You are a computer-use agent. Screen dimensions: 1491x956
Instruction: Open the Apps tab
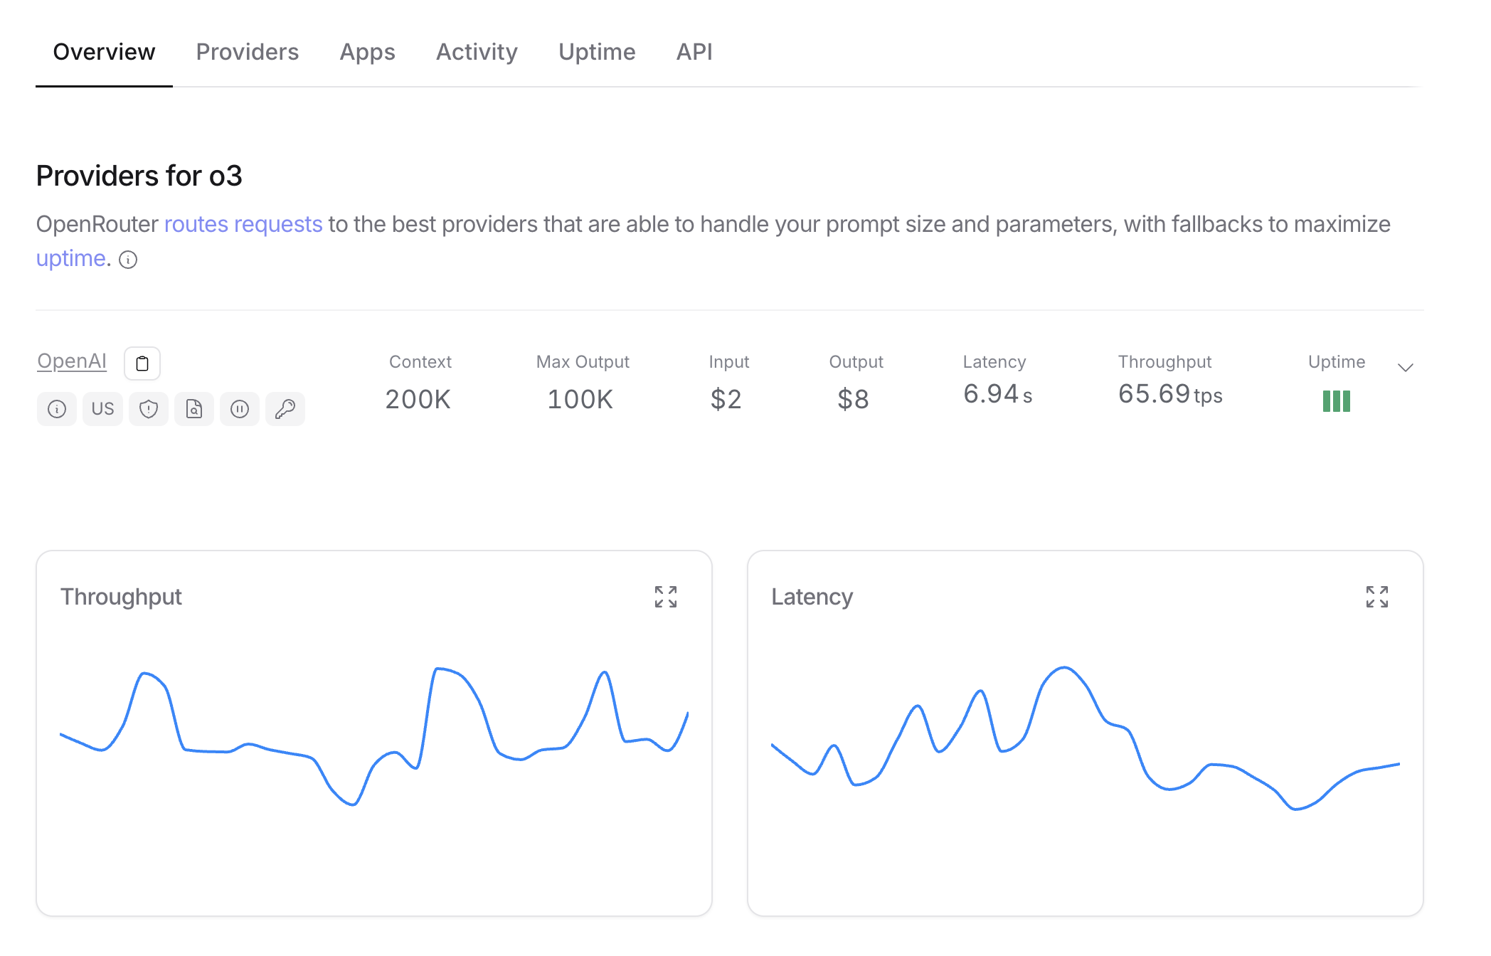(x=367, y=52)
